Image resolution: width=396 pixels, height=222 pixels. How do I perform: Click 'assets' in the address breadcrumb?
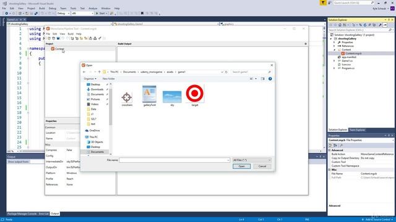(x=170, y=72)
